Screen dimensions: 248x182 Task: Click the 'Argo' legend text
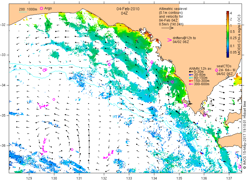pos(48,8)
